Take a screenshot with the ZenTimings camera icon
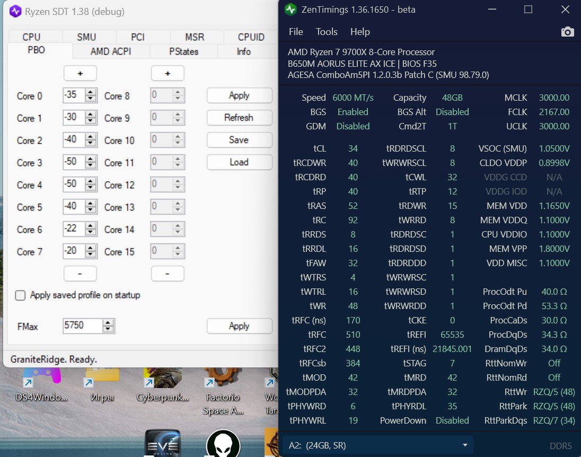Image resolution: width=581 pixels, height=457 pixels. click(x=567, y=32)
